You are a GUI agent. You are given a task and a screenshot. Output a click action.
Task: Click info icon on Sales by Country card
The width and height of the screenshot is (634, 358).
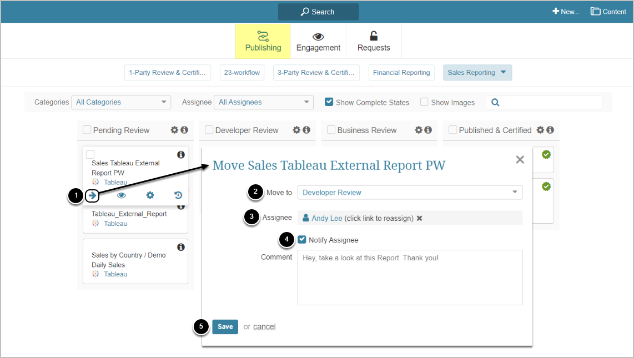pos(180,247)
